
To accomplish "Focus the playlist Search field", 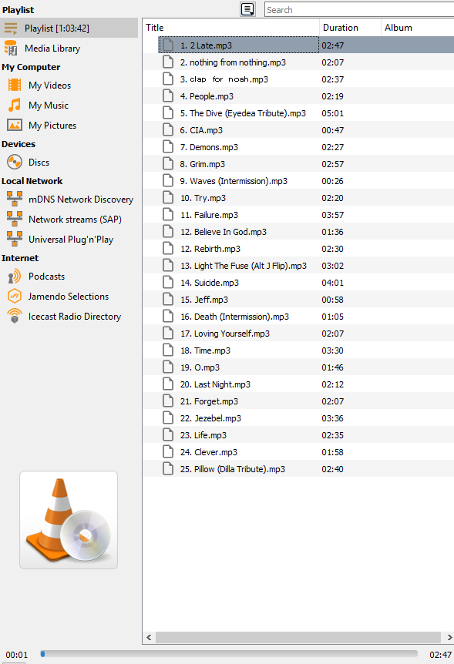I will (x=359, y=10).
